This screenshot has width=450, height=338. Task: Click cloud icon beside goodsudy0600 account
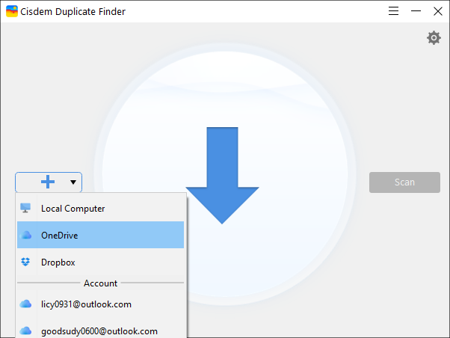pyautogui.click(x=25, y=331)
